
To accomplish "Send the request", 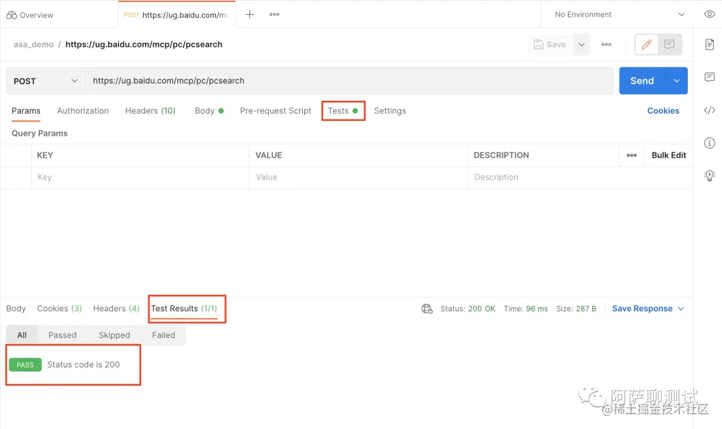I will coord(642,81).
